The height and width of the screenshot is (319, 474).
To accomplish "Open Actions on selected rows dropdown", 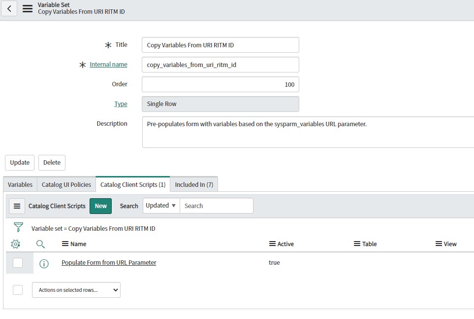I will [76, 290].
